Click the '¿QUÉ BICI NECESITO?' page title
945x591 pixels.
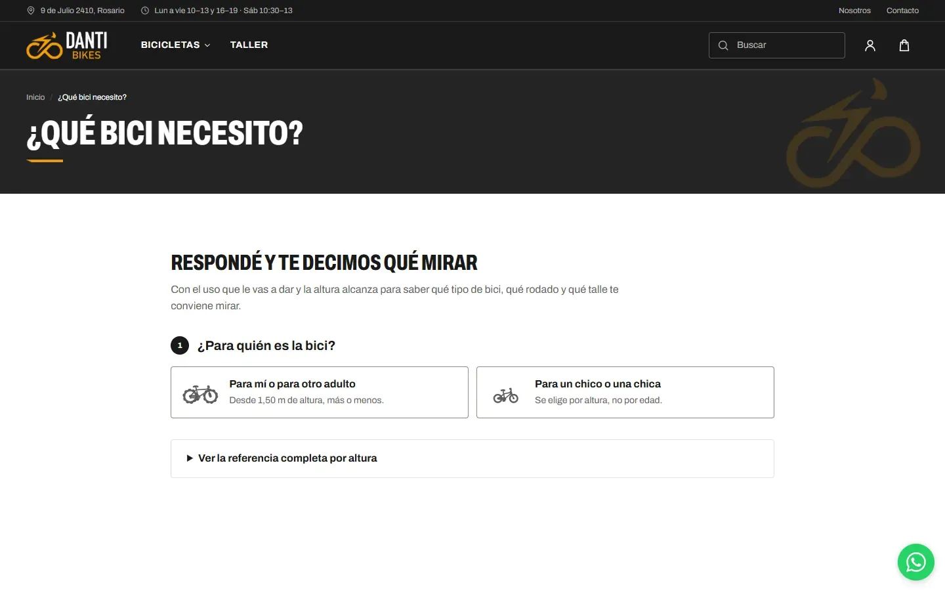point(165,133)
